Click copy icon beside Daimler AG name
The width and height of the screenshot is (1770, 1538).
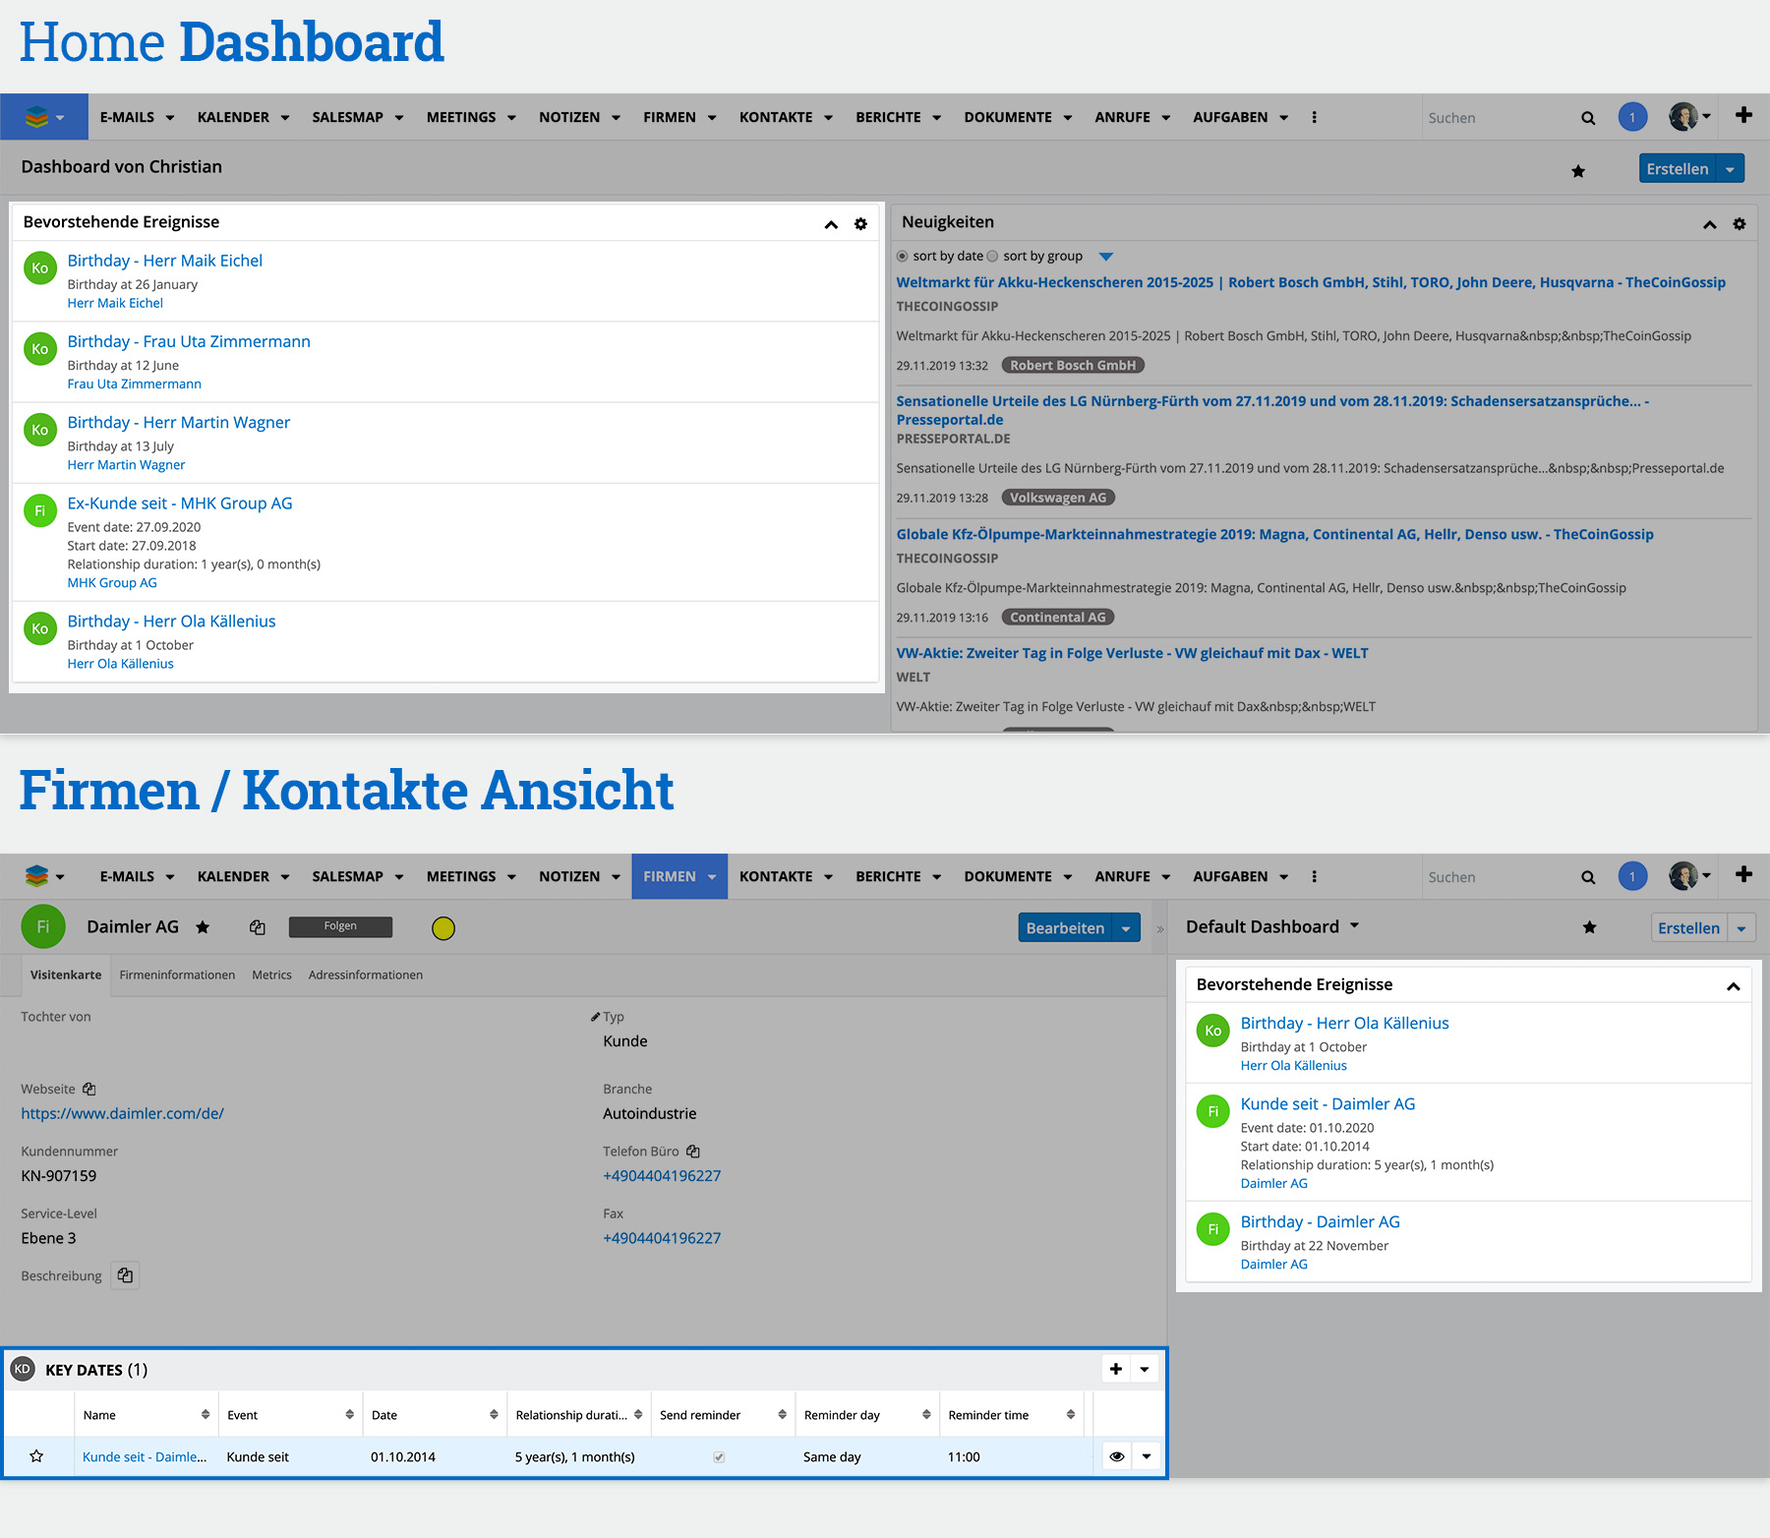coord(258,927)
